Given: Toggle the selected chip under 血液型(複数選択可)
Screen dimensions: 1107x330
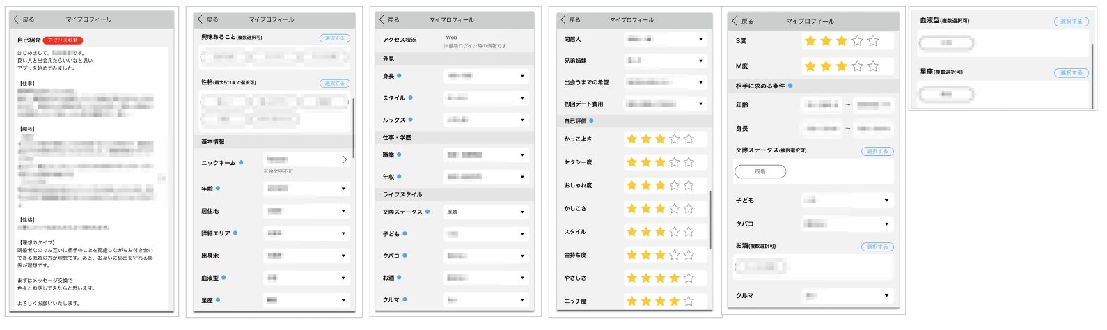Looking at the screenshot, I should point(945,43).
